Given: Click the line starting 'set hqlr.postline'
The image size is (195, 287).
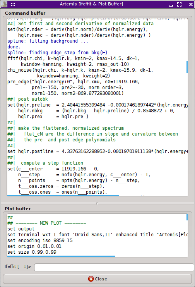Looking at the screenshot, I should (x=97, y=151).
